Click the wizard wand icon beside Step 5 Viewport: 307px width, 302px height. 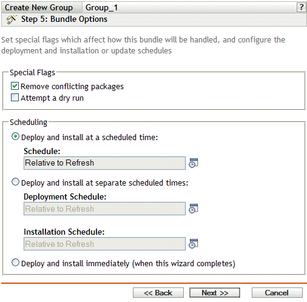11,19
